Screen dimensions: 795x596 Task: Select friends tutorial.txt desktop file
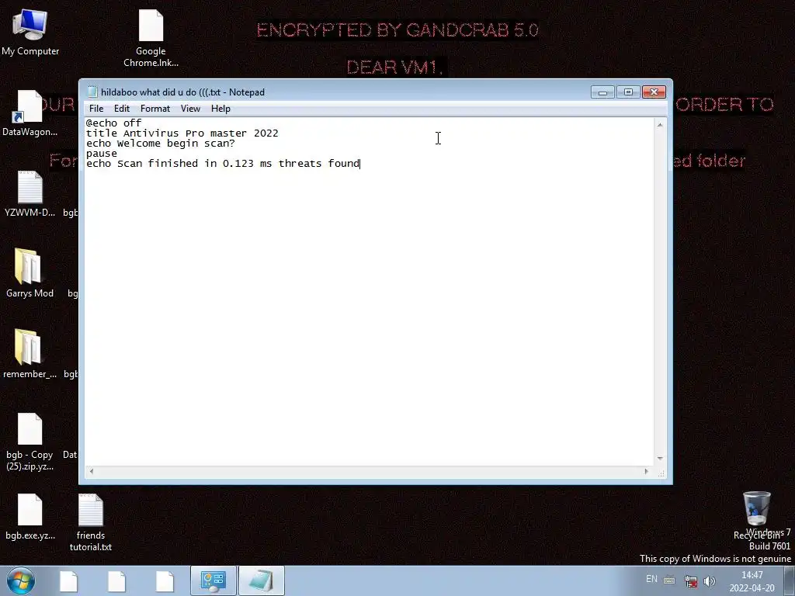91,523
